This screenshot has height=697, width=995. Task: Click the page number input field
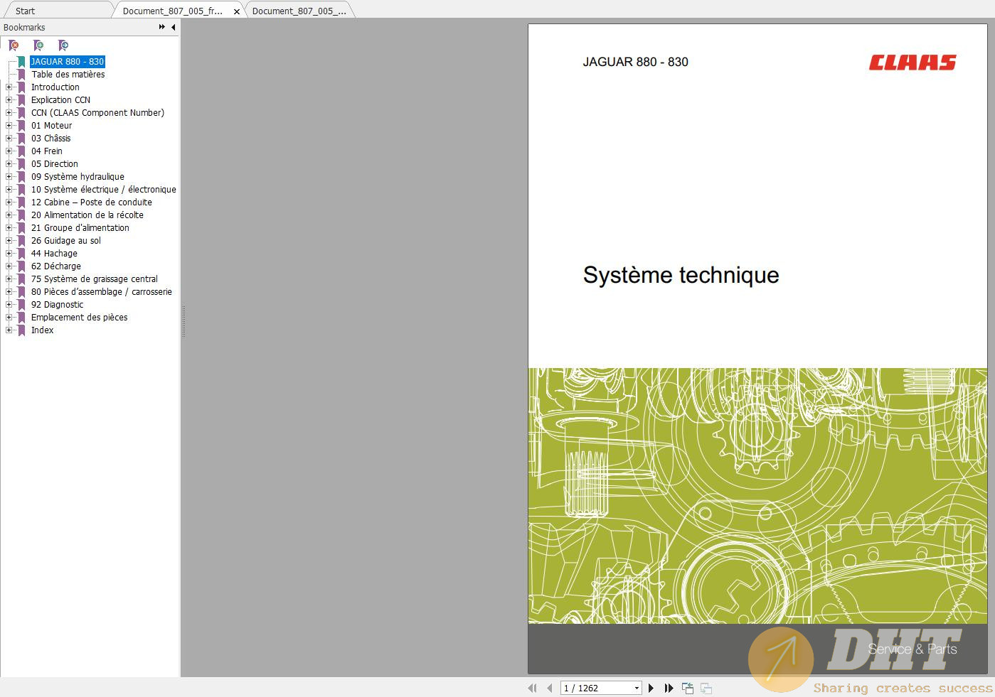coord(597,688)
